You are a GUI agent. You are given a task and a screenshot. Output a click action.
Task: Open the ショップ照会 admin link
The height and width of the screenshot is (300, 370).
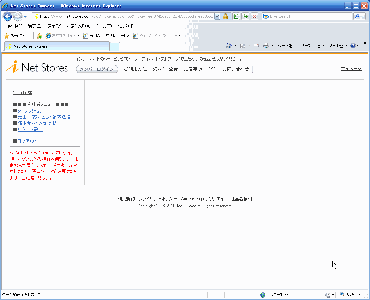click(x=29, y=111)
